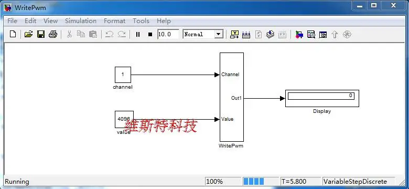Viewport: 409px width, 189px height.
Task: Click the incremental build icon
Action: [246, 34]
